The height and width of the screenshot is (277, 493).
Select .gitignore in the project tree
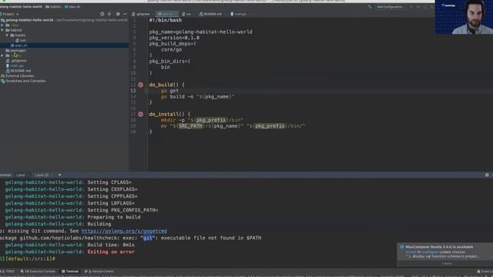click(x=16, y=61)
